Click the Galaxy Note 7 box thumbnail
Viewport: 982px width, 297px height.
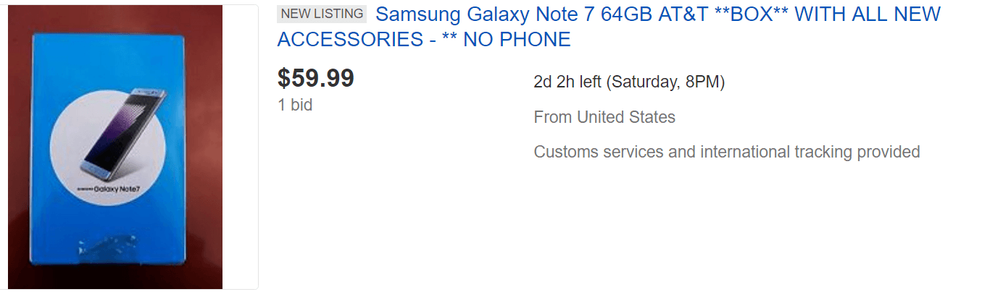pos(114,147)
